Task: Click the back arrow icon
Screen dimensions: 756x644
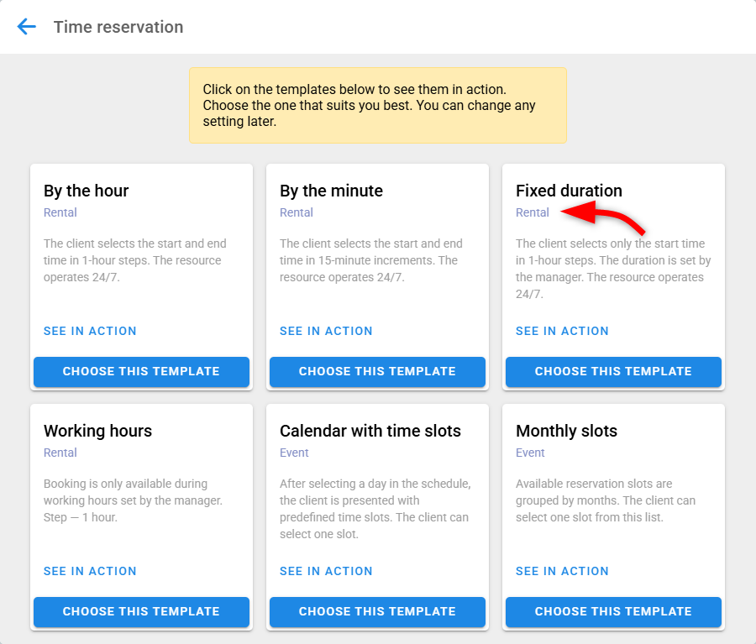Action: click(27, 27)
